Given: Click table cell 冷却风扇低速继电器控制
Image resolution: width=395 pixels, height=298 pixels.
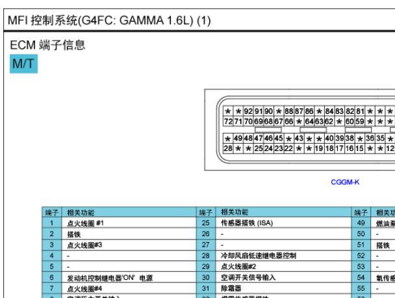Looking at the screenshot, I should (x=283, y=256).
